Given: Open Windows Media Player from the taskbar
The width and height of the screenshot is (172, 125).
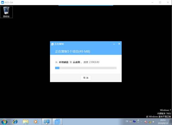Looking at the screenshot, I should tap(35, 122).
